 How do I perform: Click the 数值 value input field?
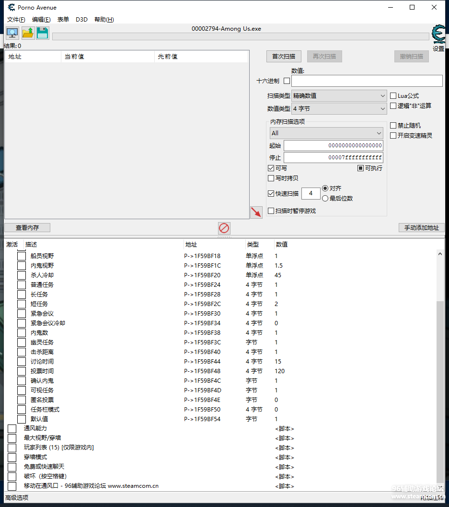367,81
